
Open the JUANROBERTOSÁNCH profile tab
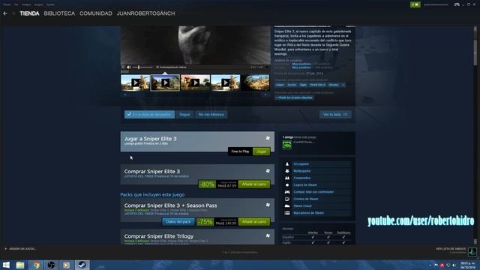[x=146, y=13]
